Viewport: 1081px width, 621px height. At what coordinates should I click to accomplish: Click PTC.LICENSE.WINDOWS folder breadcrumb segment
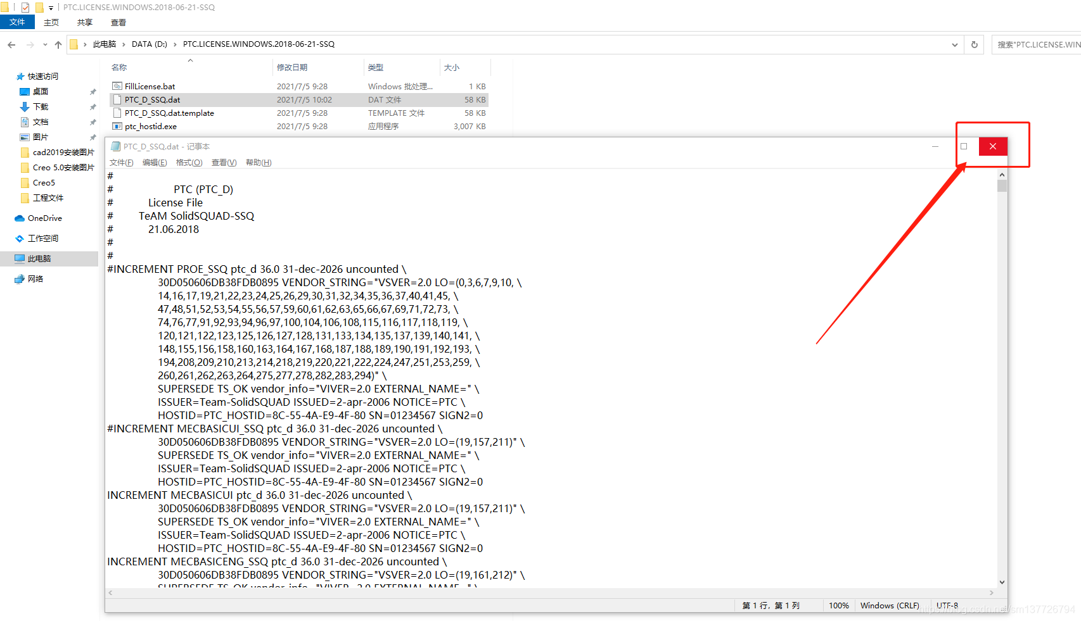[x=259, y=44]
